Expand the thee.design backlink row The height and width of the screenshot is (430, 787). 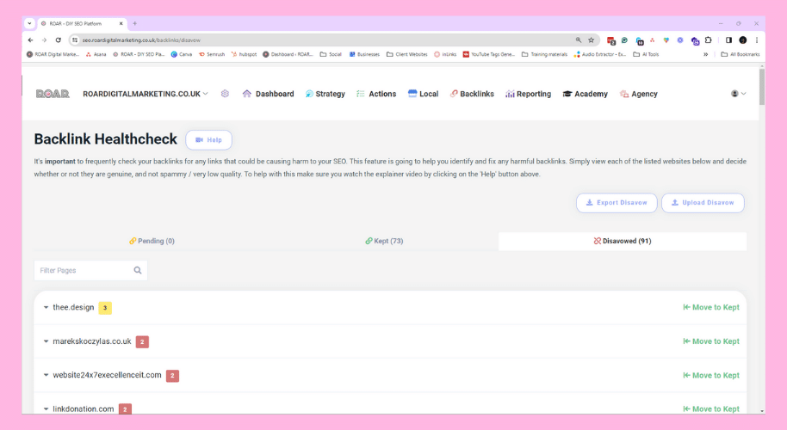click(x=46, y=308)
